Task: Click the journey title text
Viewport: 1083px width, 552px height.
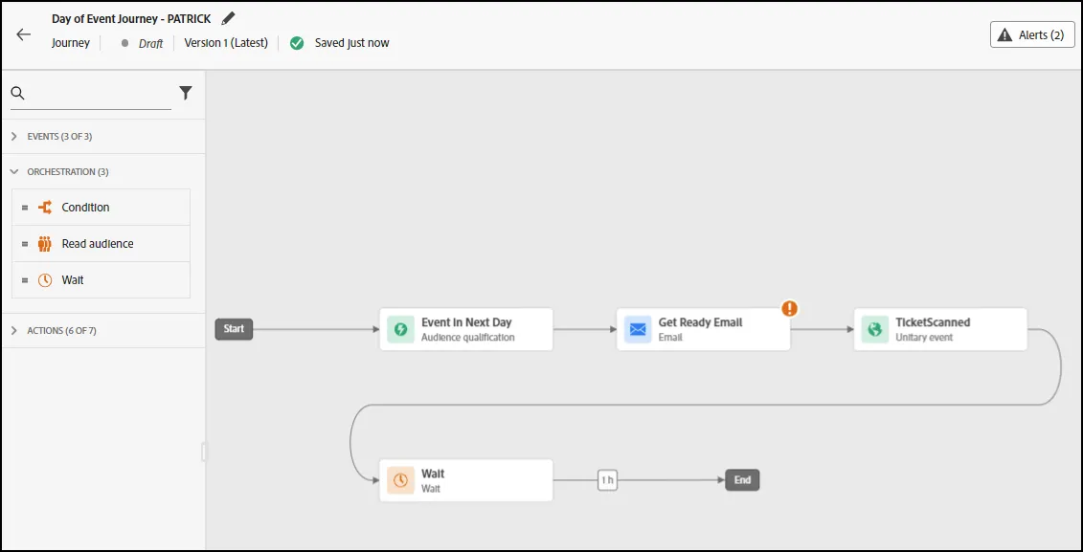Action: (131, 18)
